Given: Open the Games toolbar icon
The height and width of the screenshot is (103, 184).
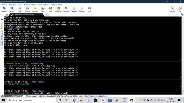Looking at the screenshot, I should 27,9.
